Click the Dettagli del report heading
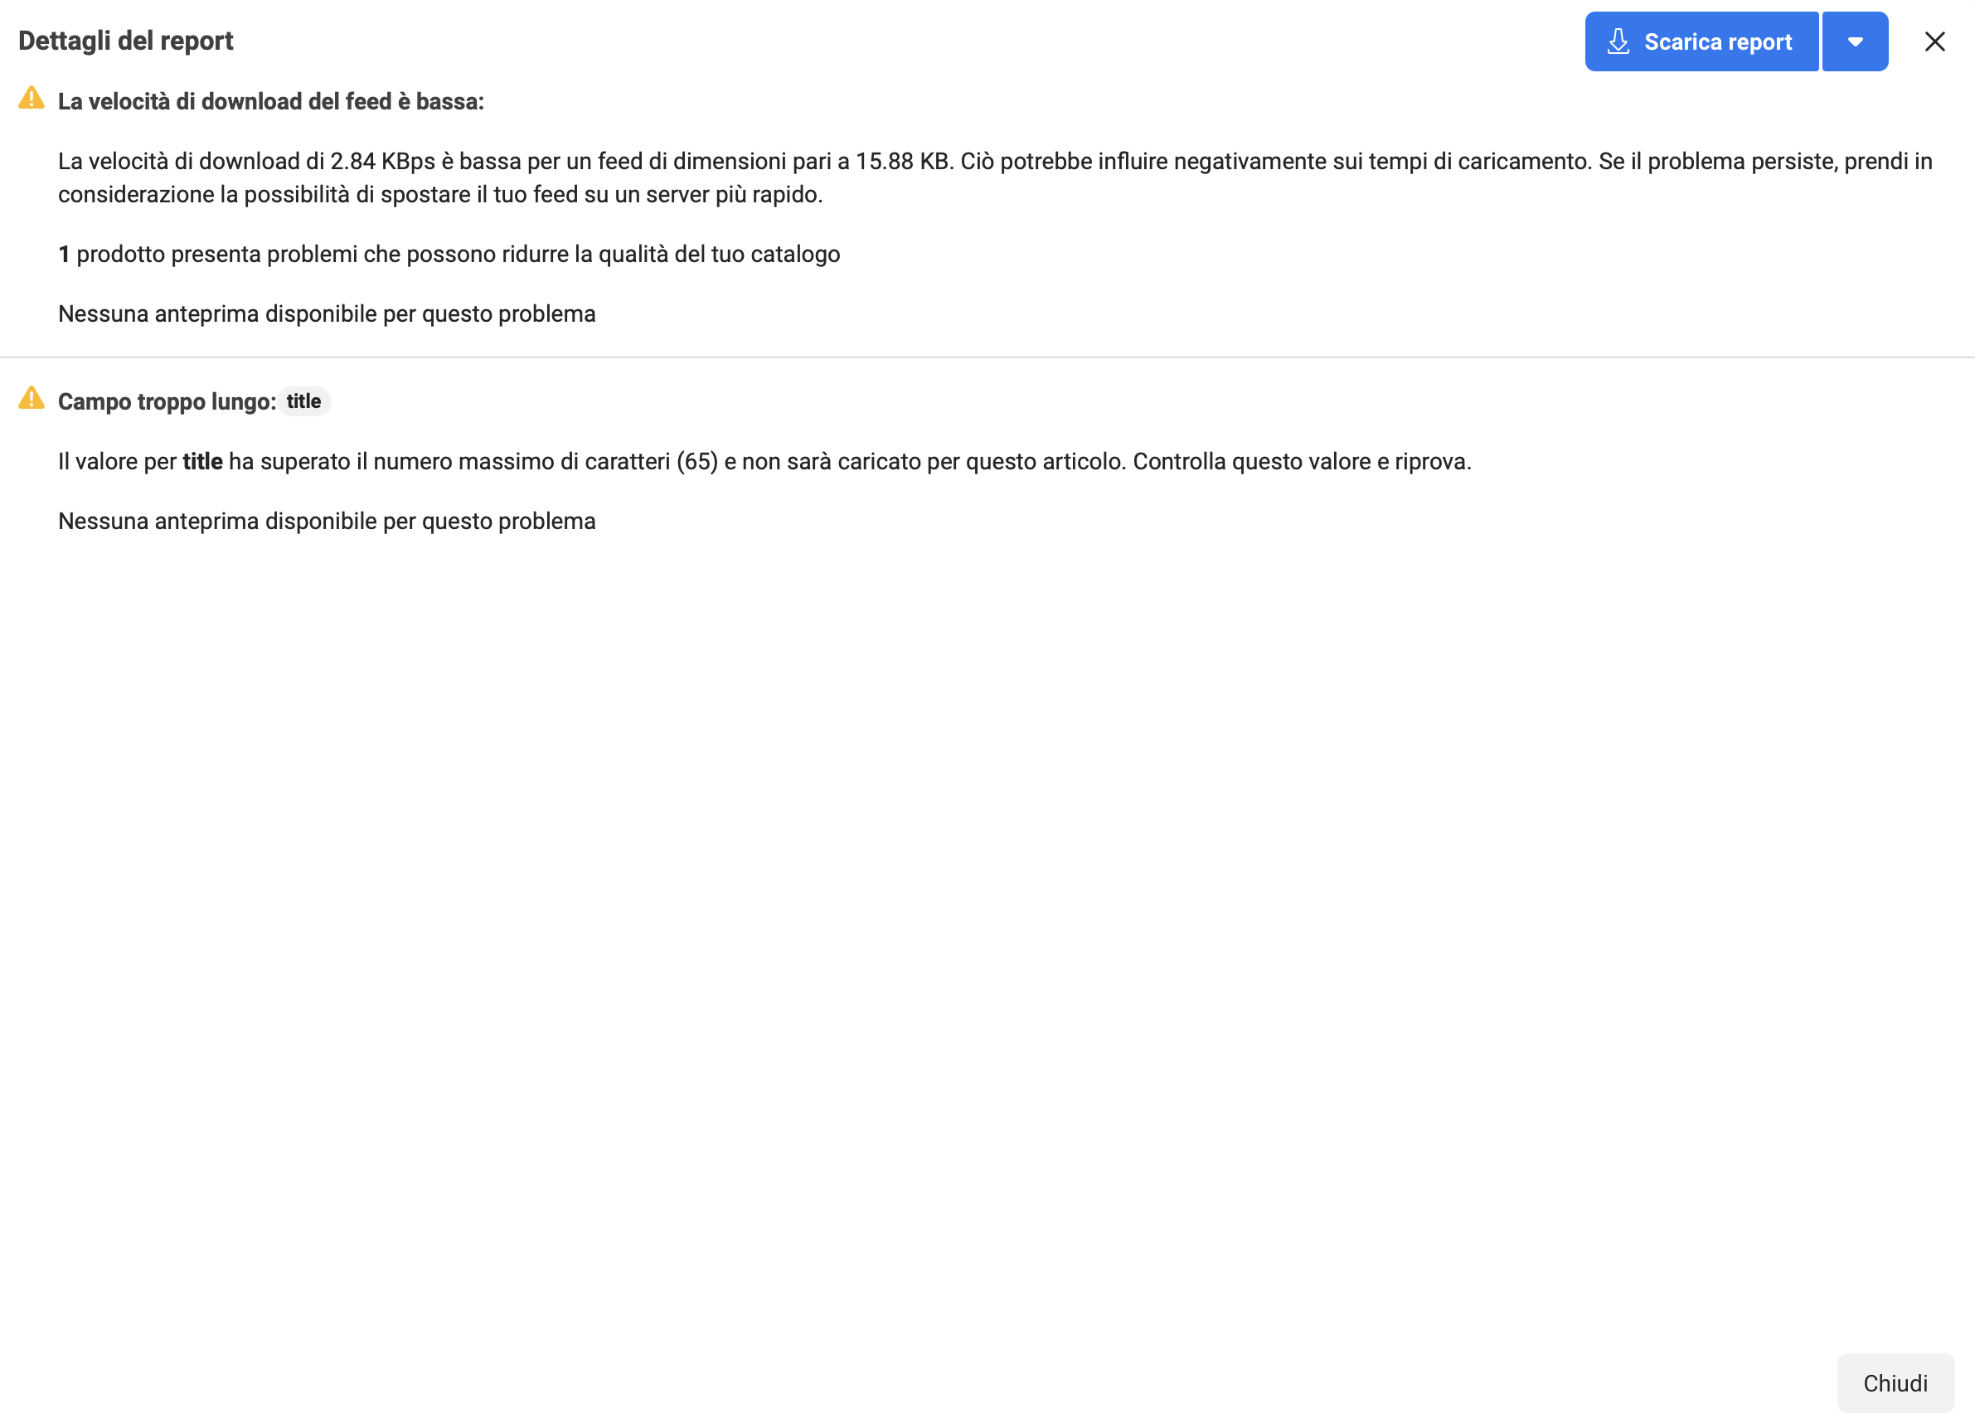The image size is (1975, 1423). coord(125,41)
